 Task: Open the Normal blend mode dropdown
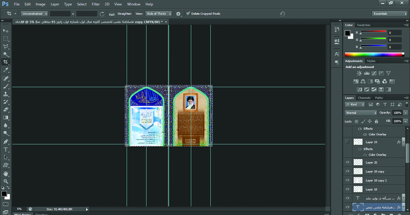point(361,113)
